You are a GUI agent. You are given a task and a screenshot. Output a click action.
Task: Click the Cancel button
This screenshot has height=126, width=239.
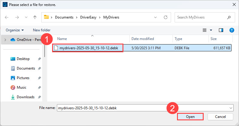220,117
